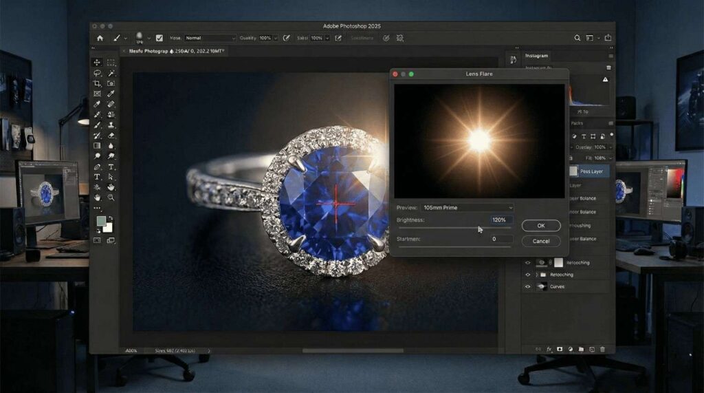
Task: Select the Crop tool
Action: (x=97, y=83)
